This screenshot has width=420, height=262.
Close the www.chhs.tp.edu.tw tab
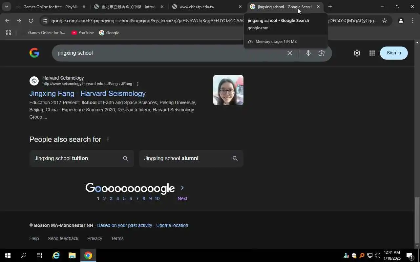click(240, 7)
